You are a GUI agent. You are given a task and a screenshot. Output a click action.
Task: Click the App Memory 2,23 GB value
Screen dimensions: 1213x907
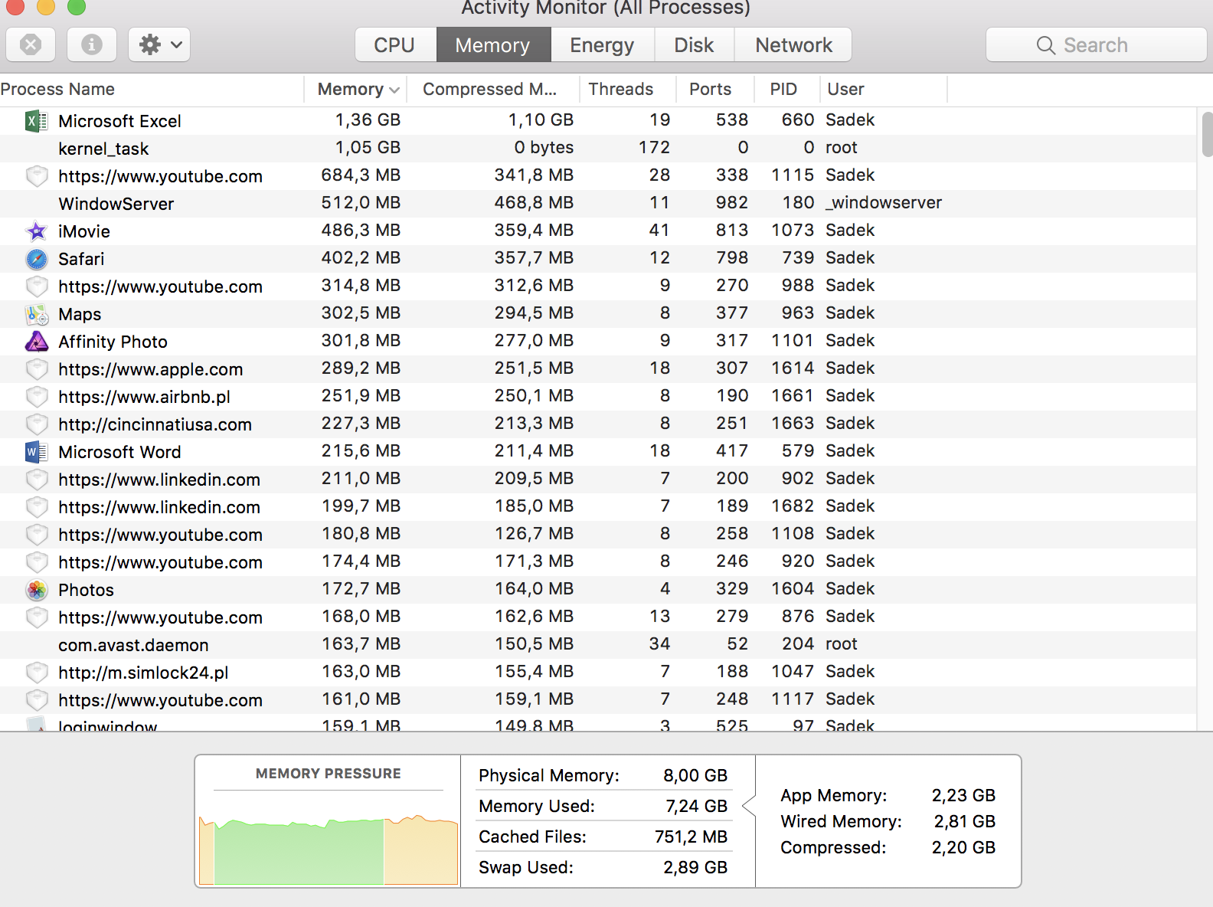pos(963,796)
